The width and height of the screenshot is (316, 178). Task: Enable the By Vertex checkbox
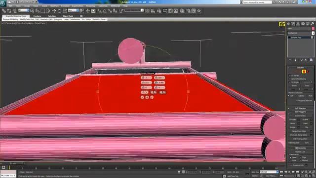290,76
